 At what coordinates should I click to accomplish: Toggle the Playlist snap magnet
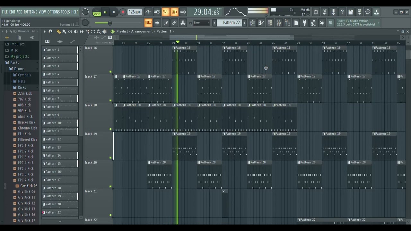click(x=50, y=31)
